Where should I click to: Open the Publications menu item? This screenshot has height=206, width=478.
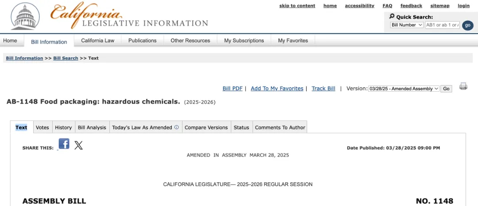pyautogui.click(x=143, y=41)
